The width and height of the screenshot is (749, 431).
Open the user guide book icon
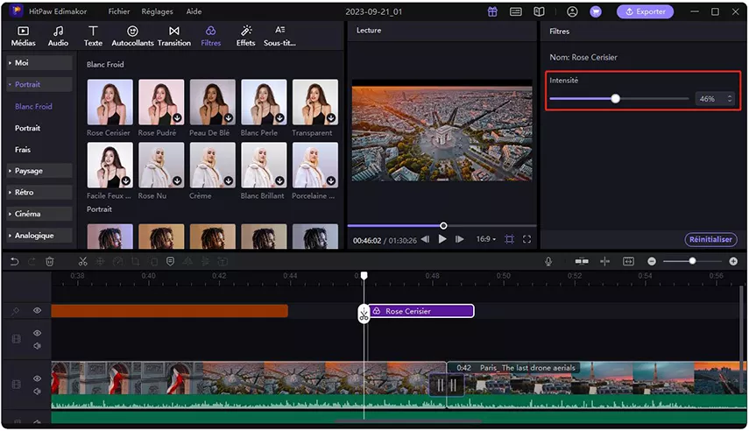tap(539, 12)
